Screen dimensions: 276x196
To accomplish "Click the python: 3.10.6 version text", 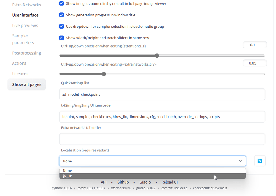I will [62, 188].
